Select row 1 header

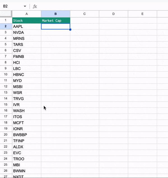pyautogui.click(x=6, y=20)
